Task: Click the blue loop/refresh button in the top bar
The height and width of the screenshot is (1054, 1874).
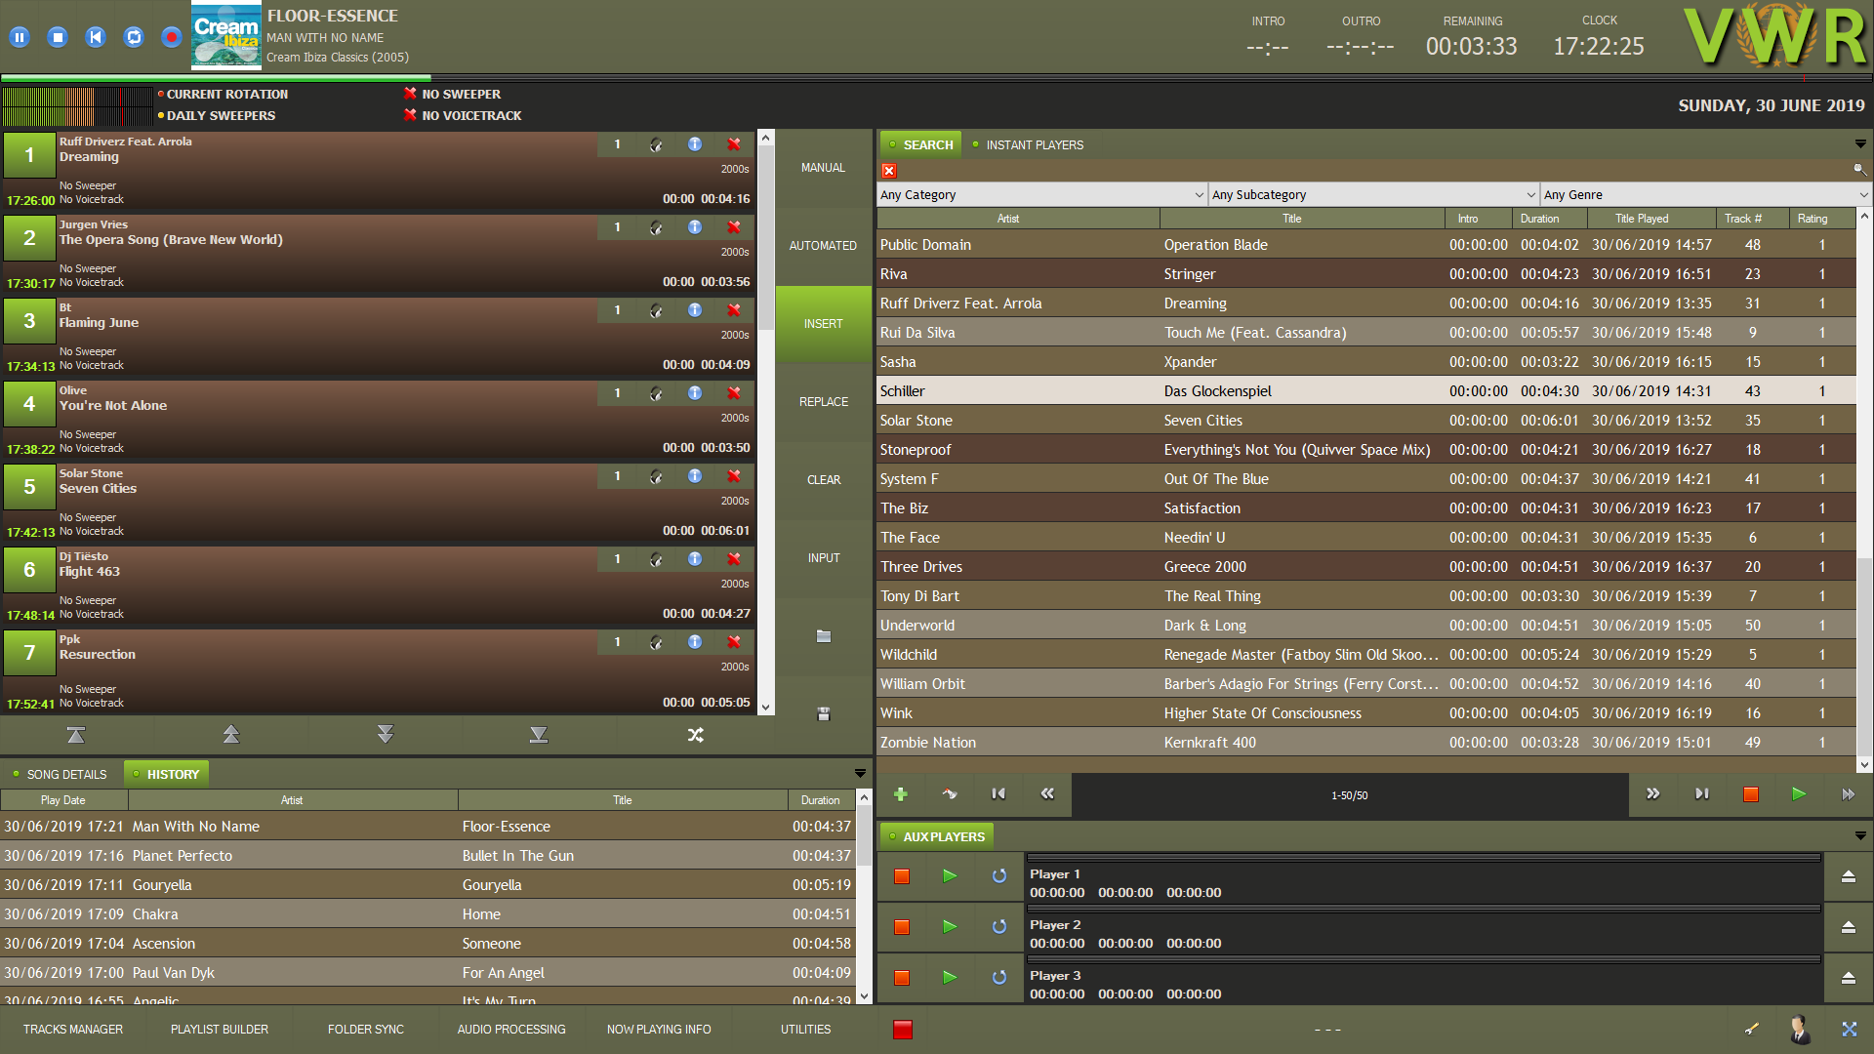Action: coord(134,37)
